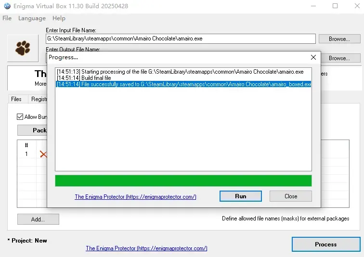Open the Enigma Protector link at window bottom
The width and height of the screenshot is (364, 257).
146,248
